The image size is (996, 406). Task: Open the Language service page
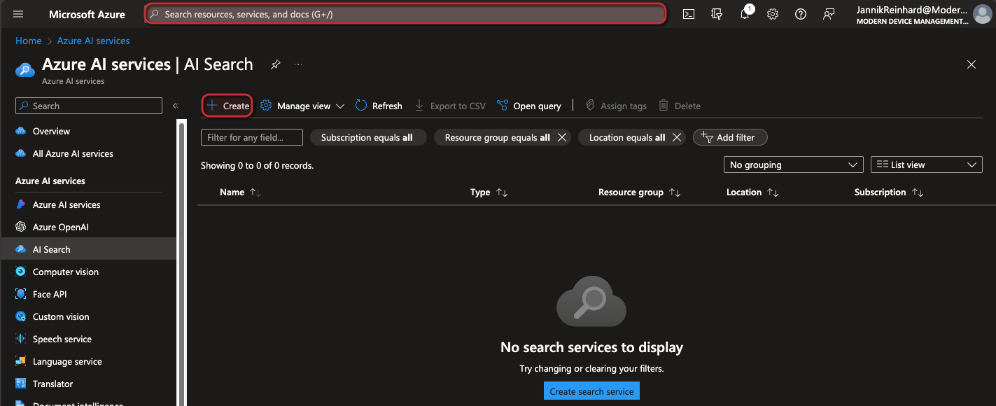[x=67, y=360]
